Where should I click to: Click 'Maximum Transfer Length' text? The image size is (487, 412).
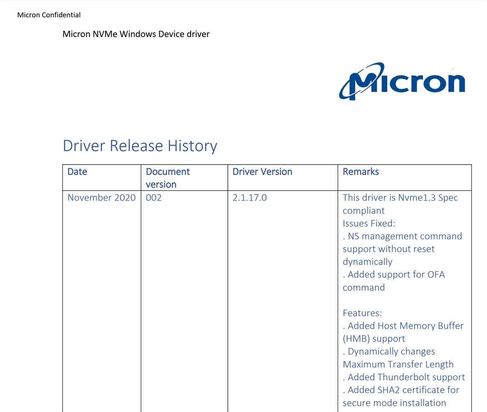(x=398, y=364)
